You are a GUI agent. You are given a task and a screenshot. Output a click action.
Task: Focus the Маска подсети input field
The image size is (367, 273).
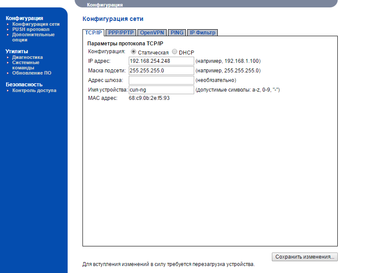pos(161,71)
